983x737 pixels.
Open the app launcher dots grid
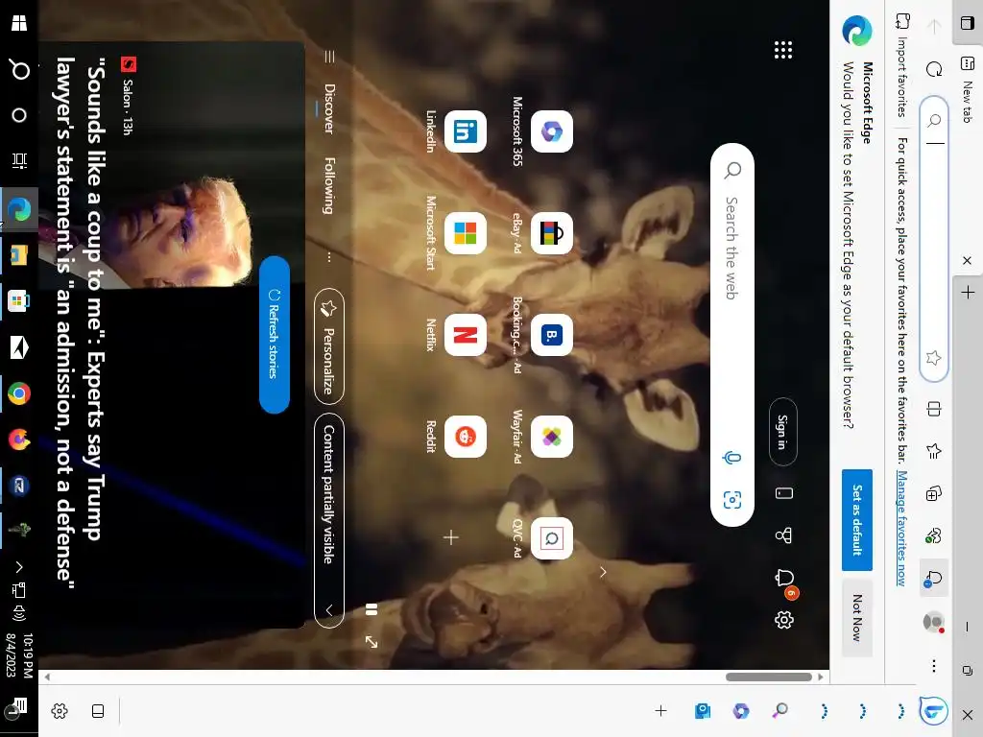[x=783, y=50]
